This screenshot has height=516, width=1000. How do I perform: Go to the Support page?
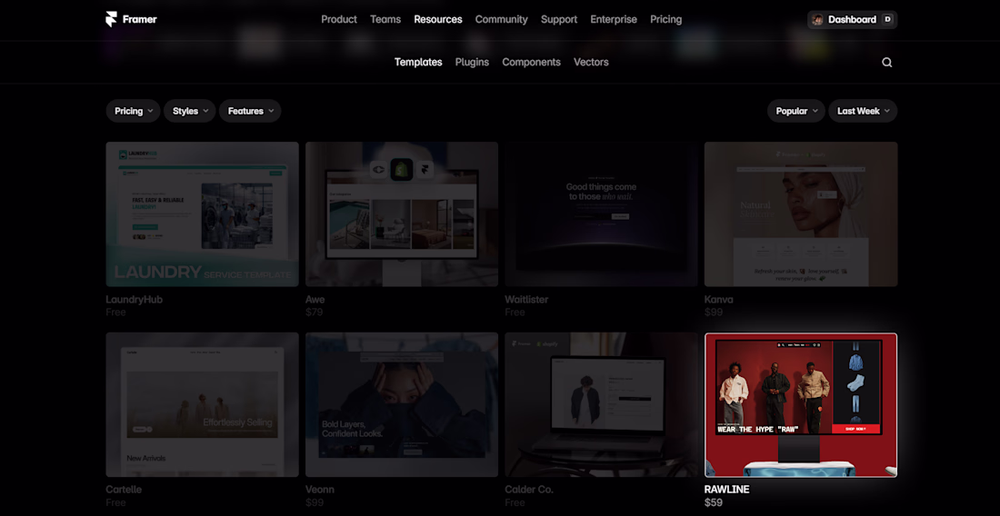pos(559,20)
